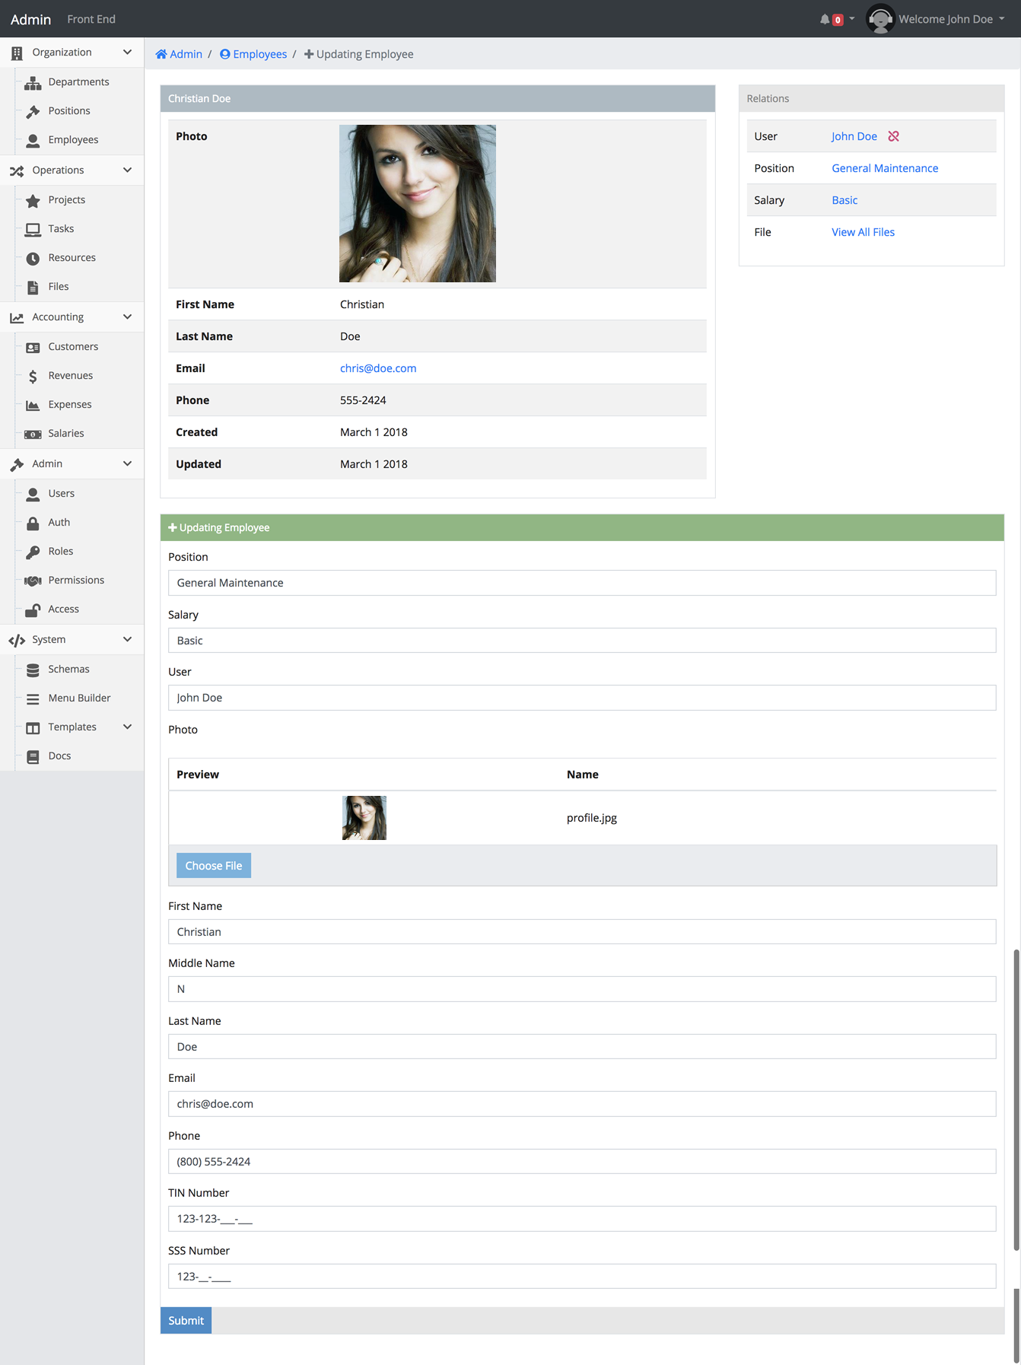Image resolution: width=1021 pixels, height=1365 pixels.
Task: Click the Employees breadcrumb link
Action: coord(253,54)
